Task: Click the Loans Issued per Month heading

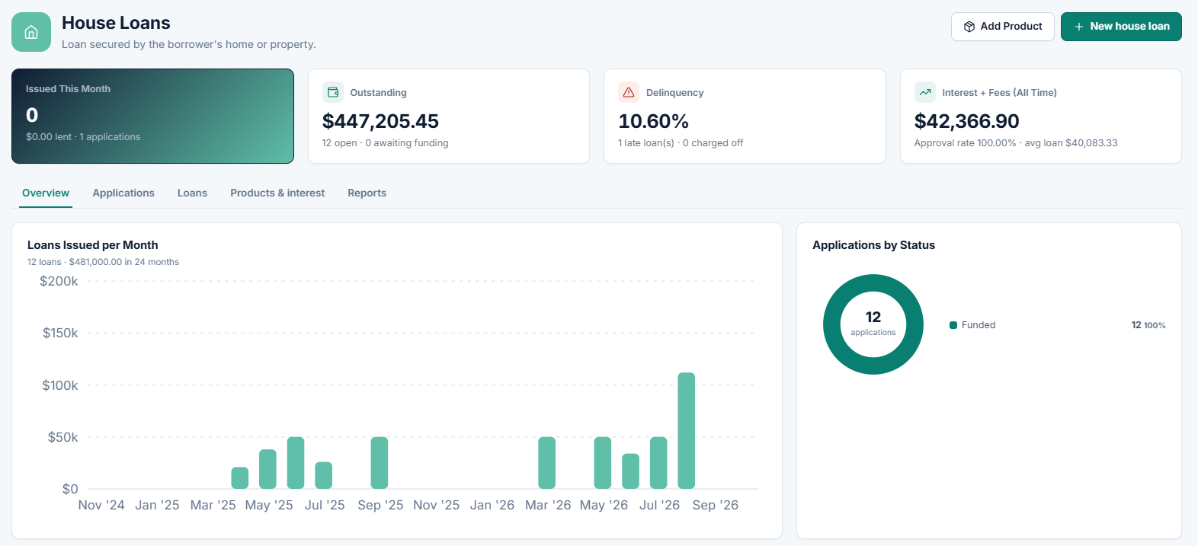Action: (x=93, y=245)
